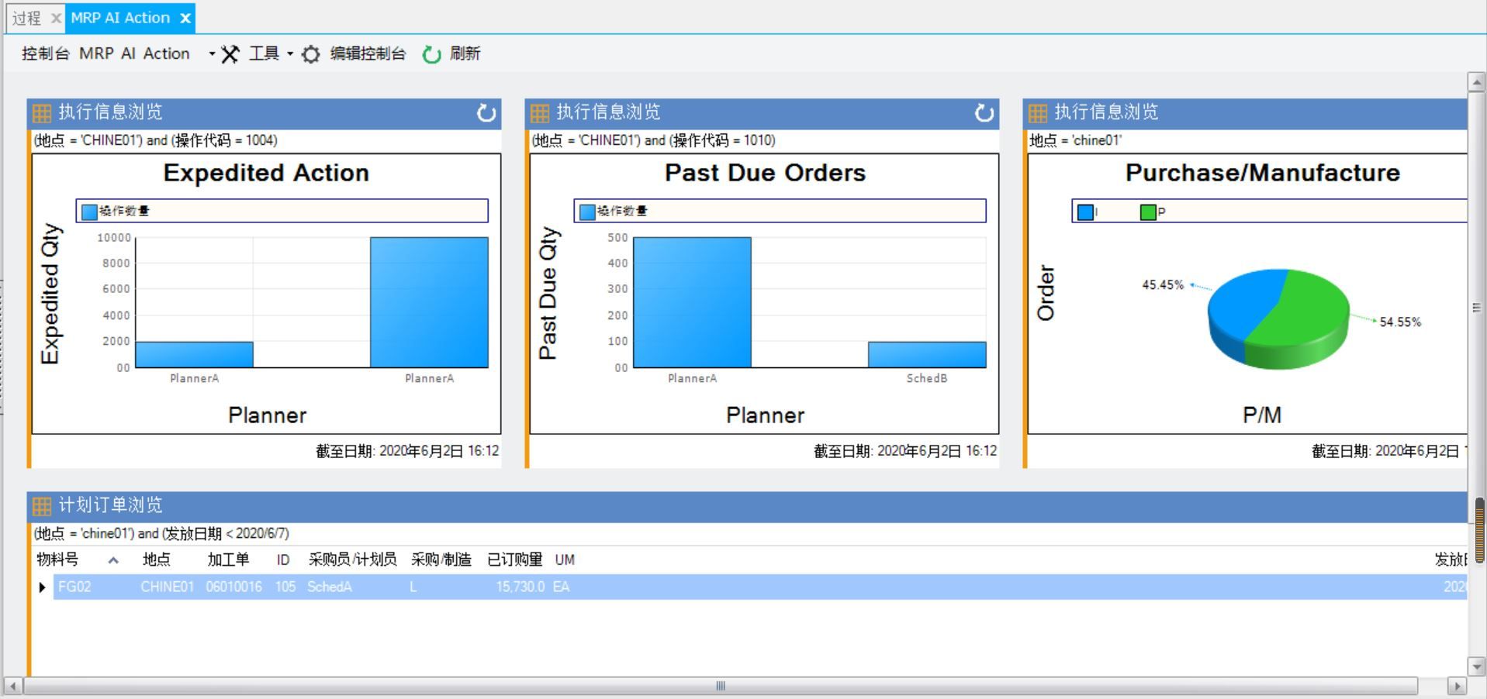
Task: Click the green P legend swatch
Action: click(x=1148, y=212)
